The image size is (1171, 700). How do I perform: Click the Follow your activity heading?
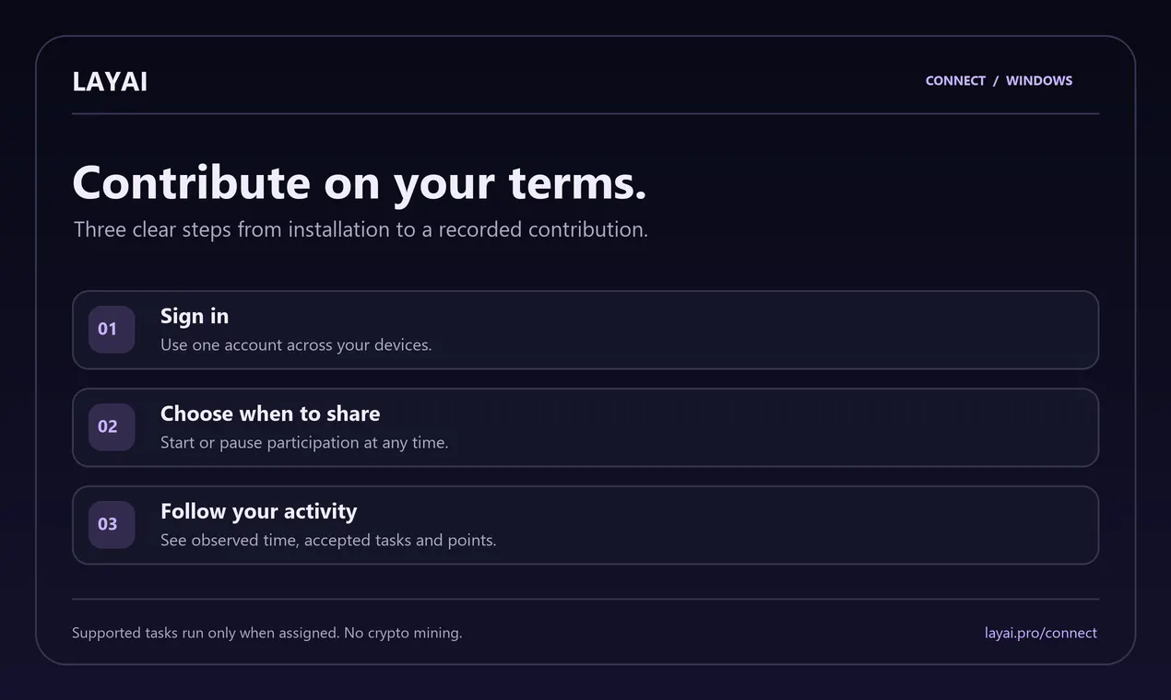tap(258, 511)
